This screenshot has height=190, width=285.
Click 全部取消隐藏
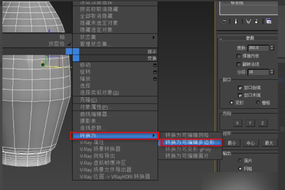pos(96,16)
